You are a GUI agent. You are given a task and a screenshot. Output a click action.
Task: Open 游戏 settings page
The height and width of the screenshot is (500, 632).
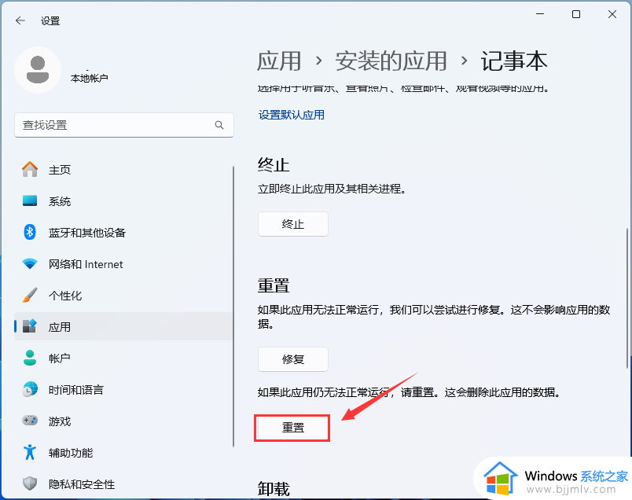[123, 421]
